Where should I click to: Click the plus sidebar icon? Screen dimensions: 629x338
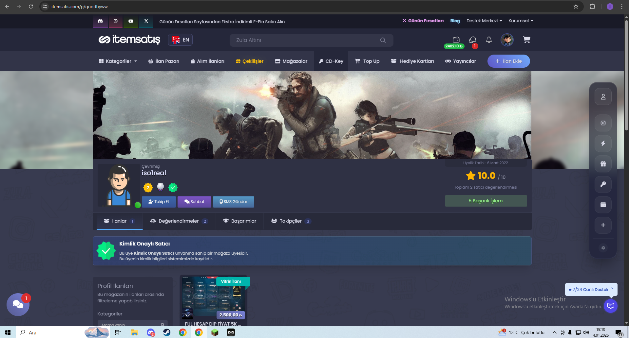[603, 225]
